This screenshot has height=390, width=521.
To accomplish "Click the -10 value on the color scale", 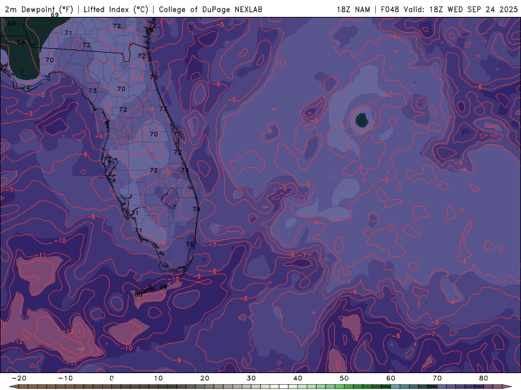I will 65,378.
